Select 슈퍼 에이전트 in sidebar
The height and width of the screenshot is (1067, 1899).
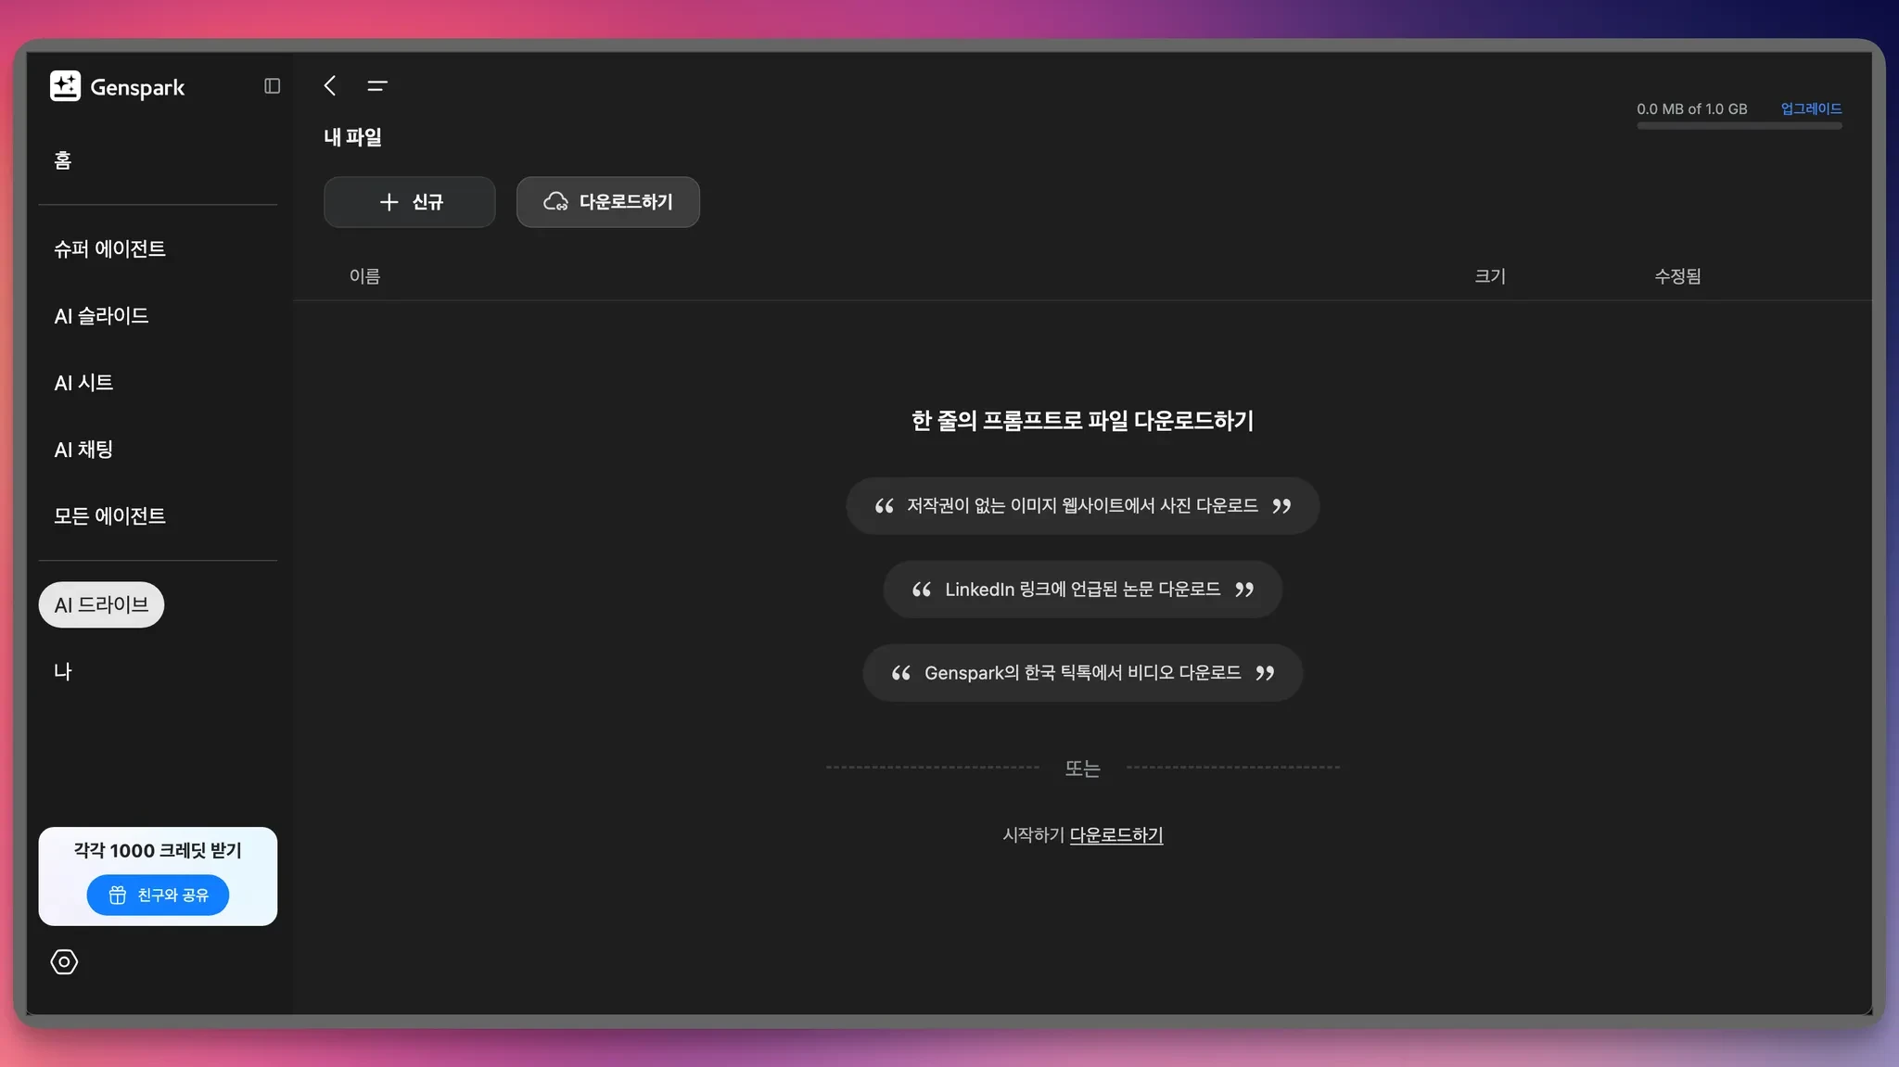[109, 248]
